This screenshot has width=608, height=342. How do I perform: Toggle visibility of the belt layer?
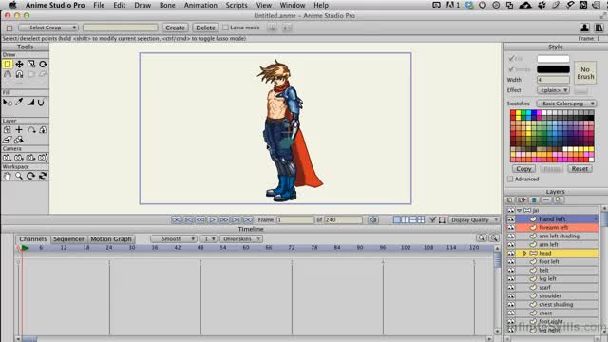511,270
